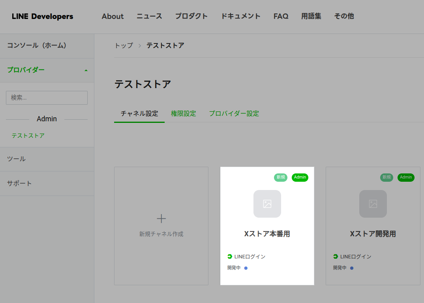This screenshot has width=424, height=303.
Task: Click the テストストア page heading
Action: click(143, 84)
